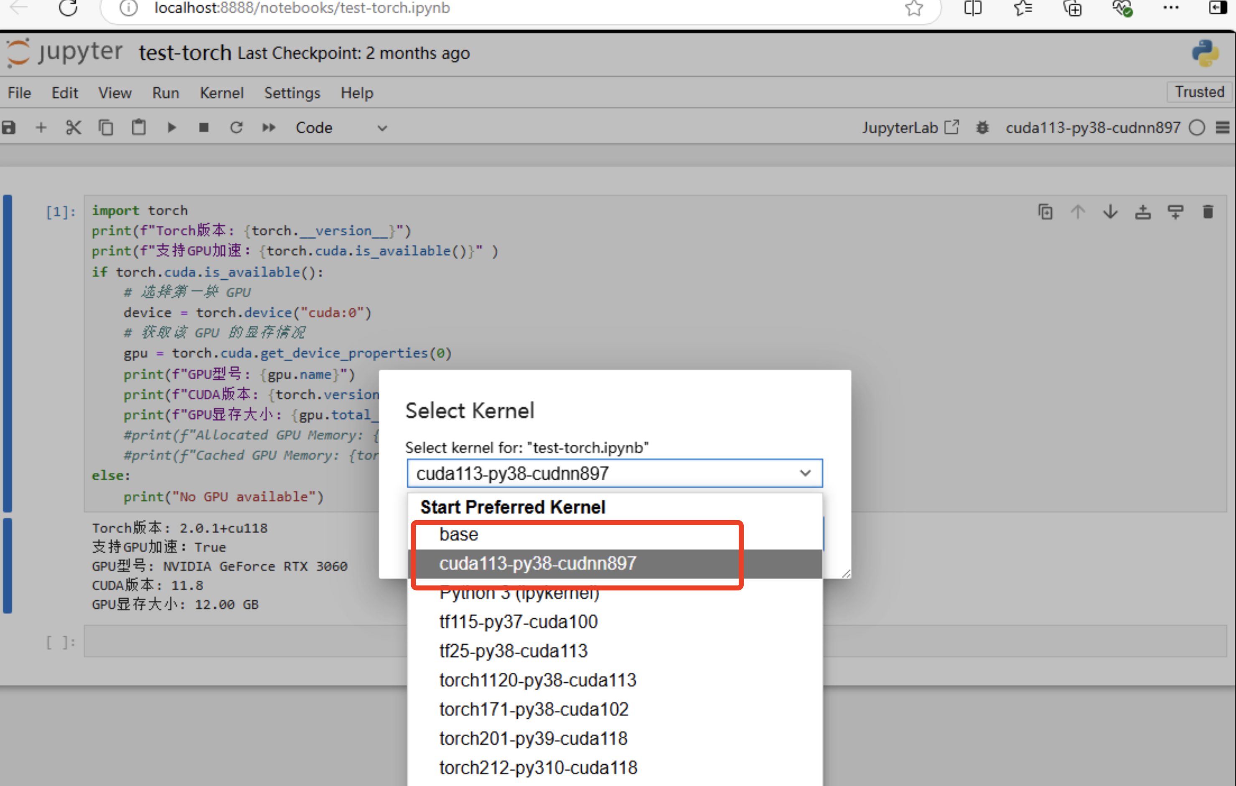Add the page to favorites with the star icon
This screenshot has width=1236, height=786.
(x=914, y=8)
